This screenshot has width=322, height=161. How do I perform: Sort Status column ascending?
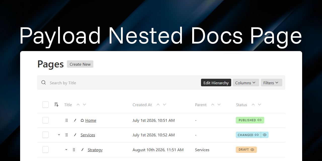tap(253, 105)
